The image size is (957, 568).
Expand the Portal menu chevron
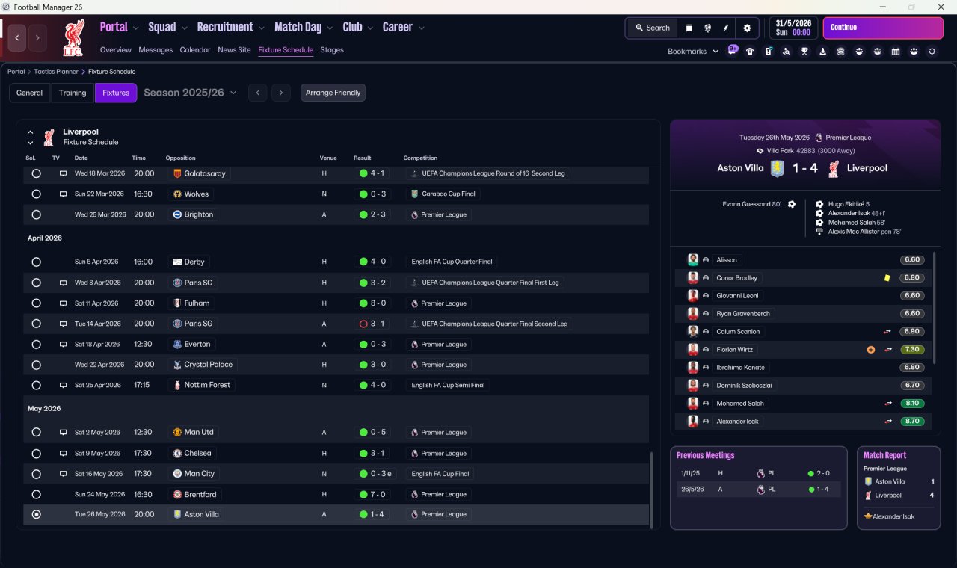pyautogui.click(x=136, y=28)
